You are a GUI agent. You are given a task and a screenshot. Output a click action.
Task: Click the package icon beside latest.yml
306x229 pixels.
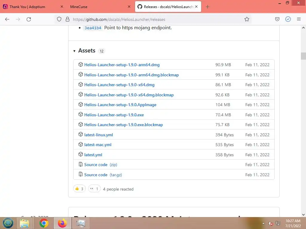[81, 154]
